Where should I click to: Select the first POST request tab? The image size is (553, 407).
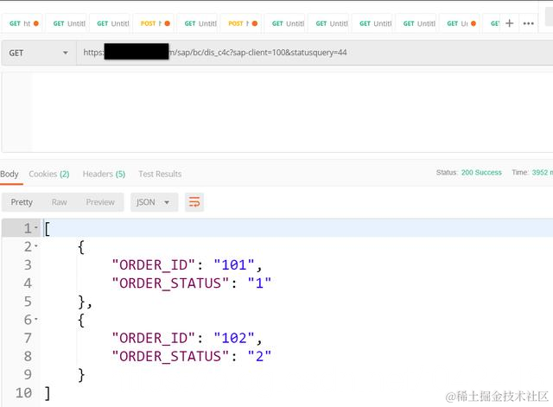coord(154,23)
